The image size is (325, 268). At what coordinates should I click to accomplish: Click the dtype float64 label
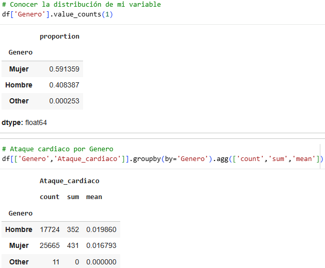(24, 122)
